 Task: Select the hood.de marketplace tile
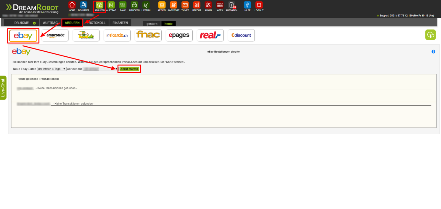pos(86,35)
